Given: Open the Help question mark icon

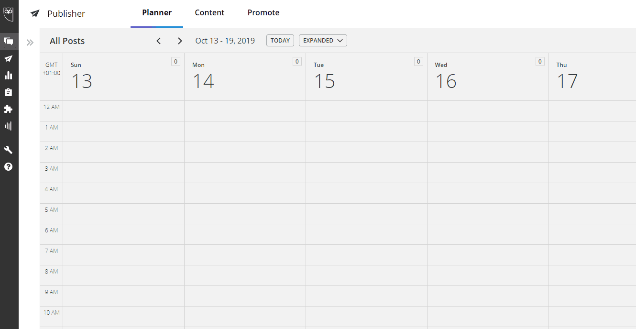Looking at the screenshot, I should point(9,166).
